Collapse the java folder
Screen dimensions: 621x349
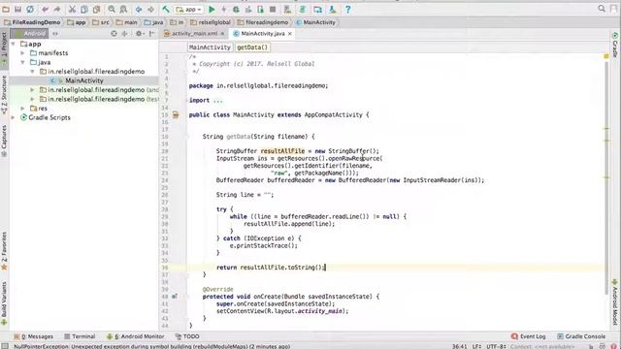point(22,62)
